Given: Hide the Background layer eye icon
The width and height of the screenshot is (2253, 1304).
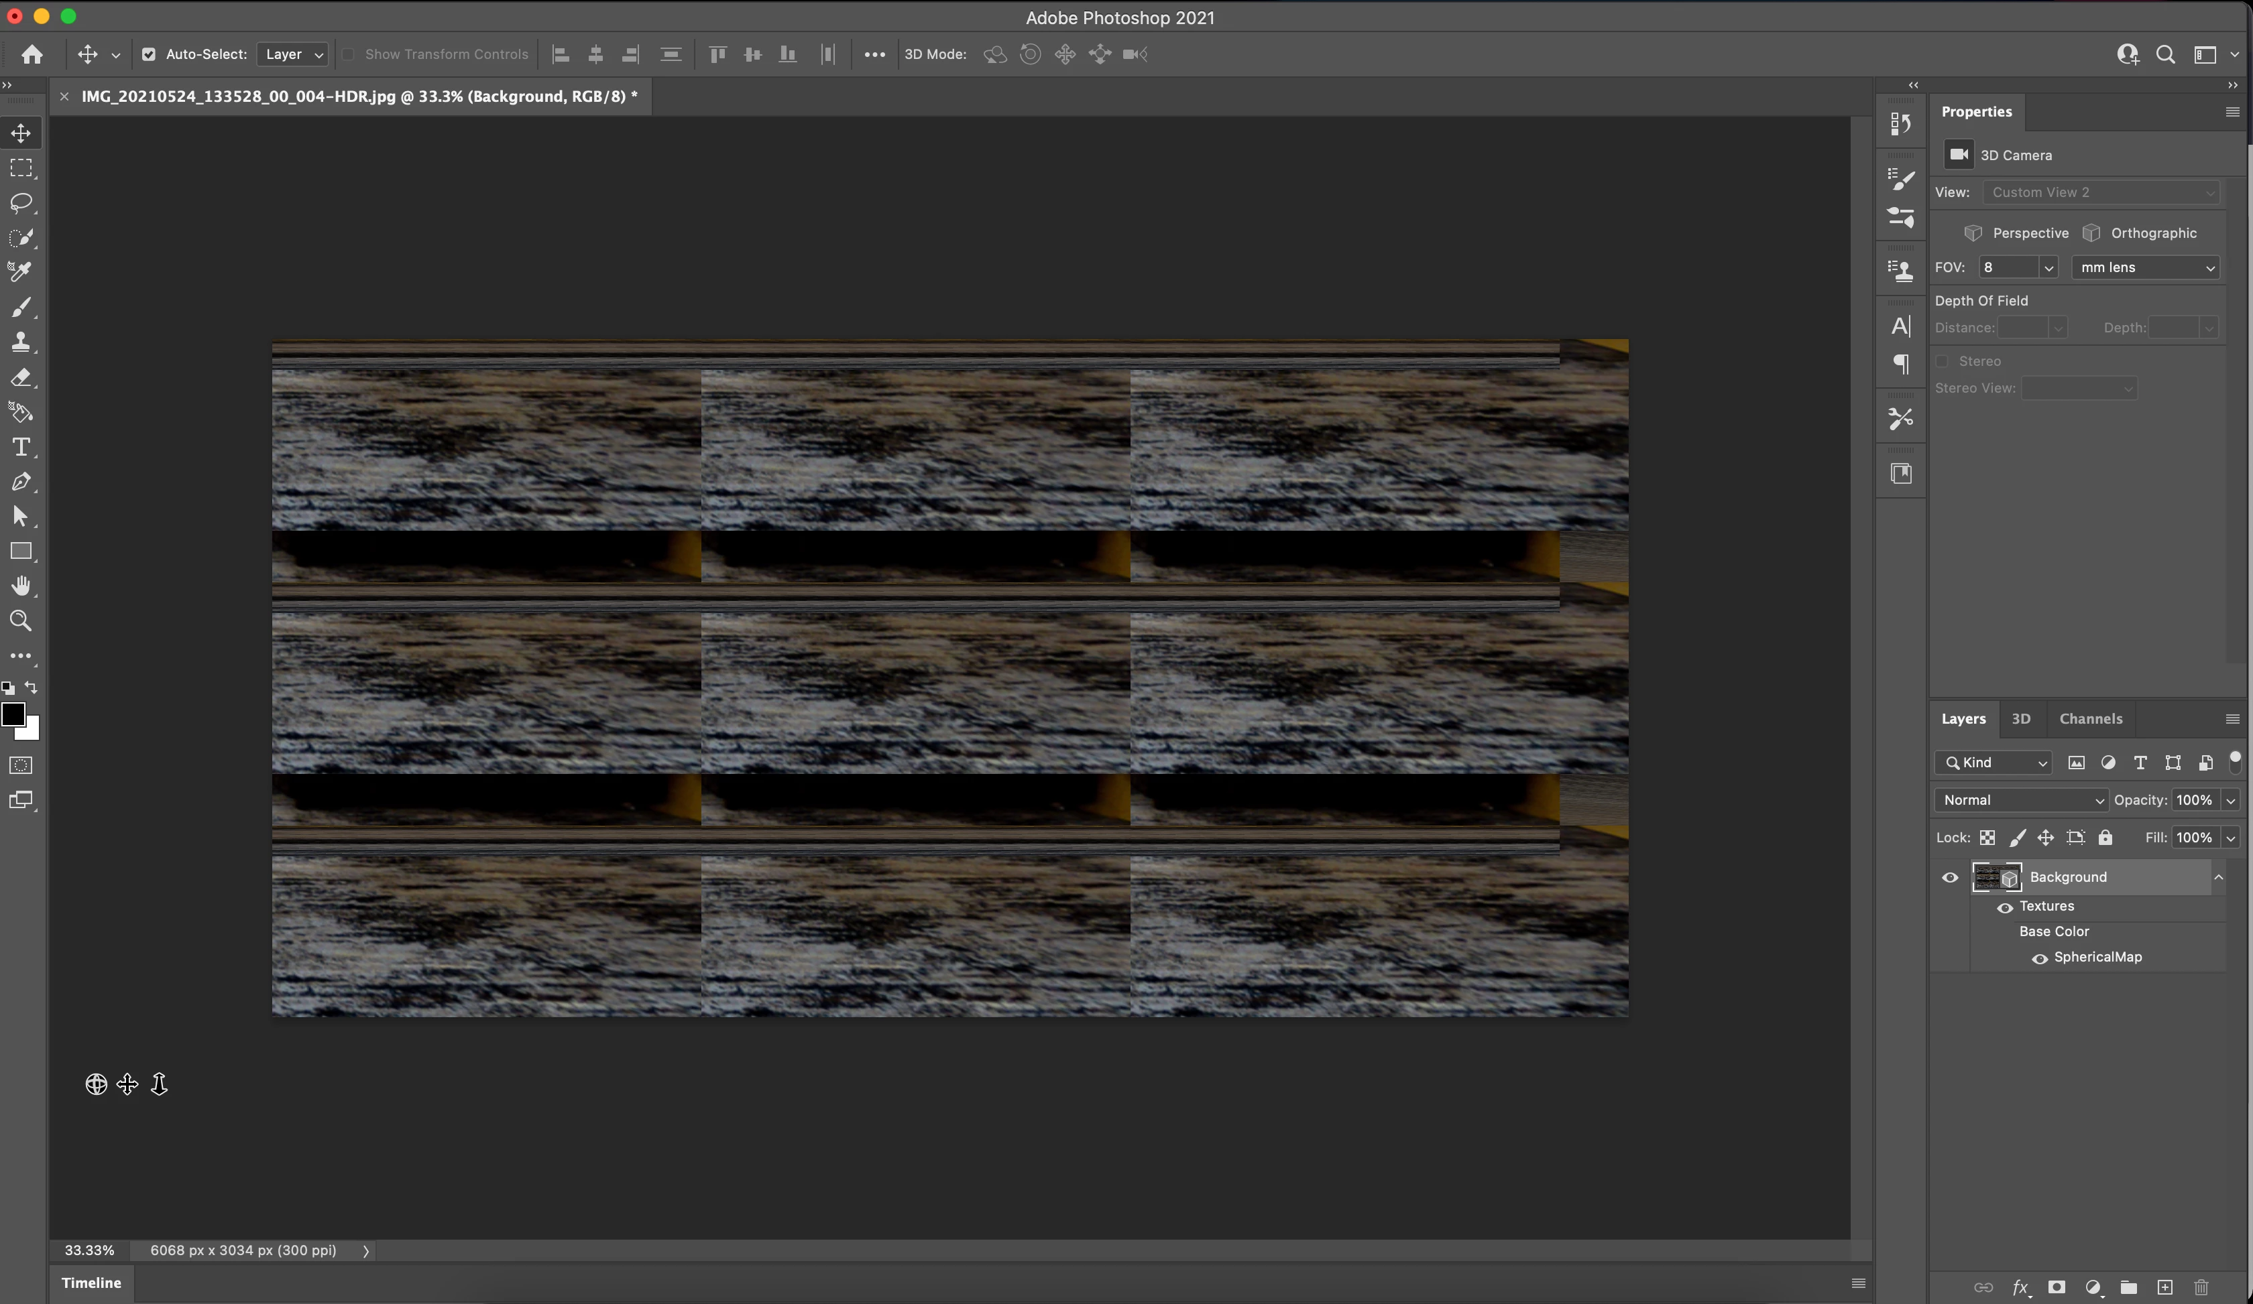Looking at the screenshot, I should (x=1950, y=877).
